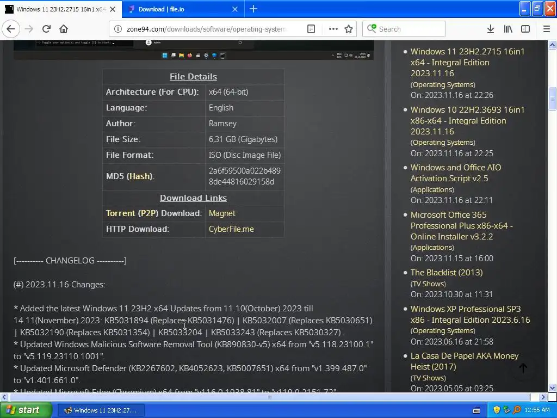Open Operating Systems category under Windows 10 post

pos(443,142)
